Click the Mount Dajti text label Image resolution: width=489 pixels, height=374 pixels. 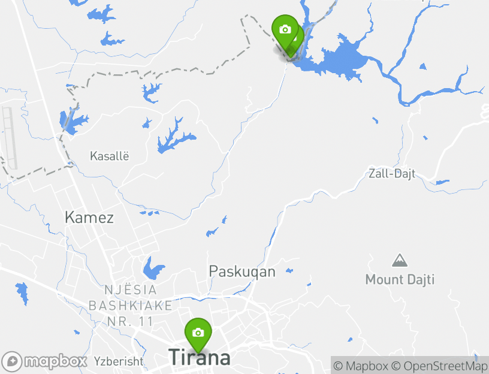point(400,279)
